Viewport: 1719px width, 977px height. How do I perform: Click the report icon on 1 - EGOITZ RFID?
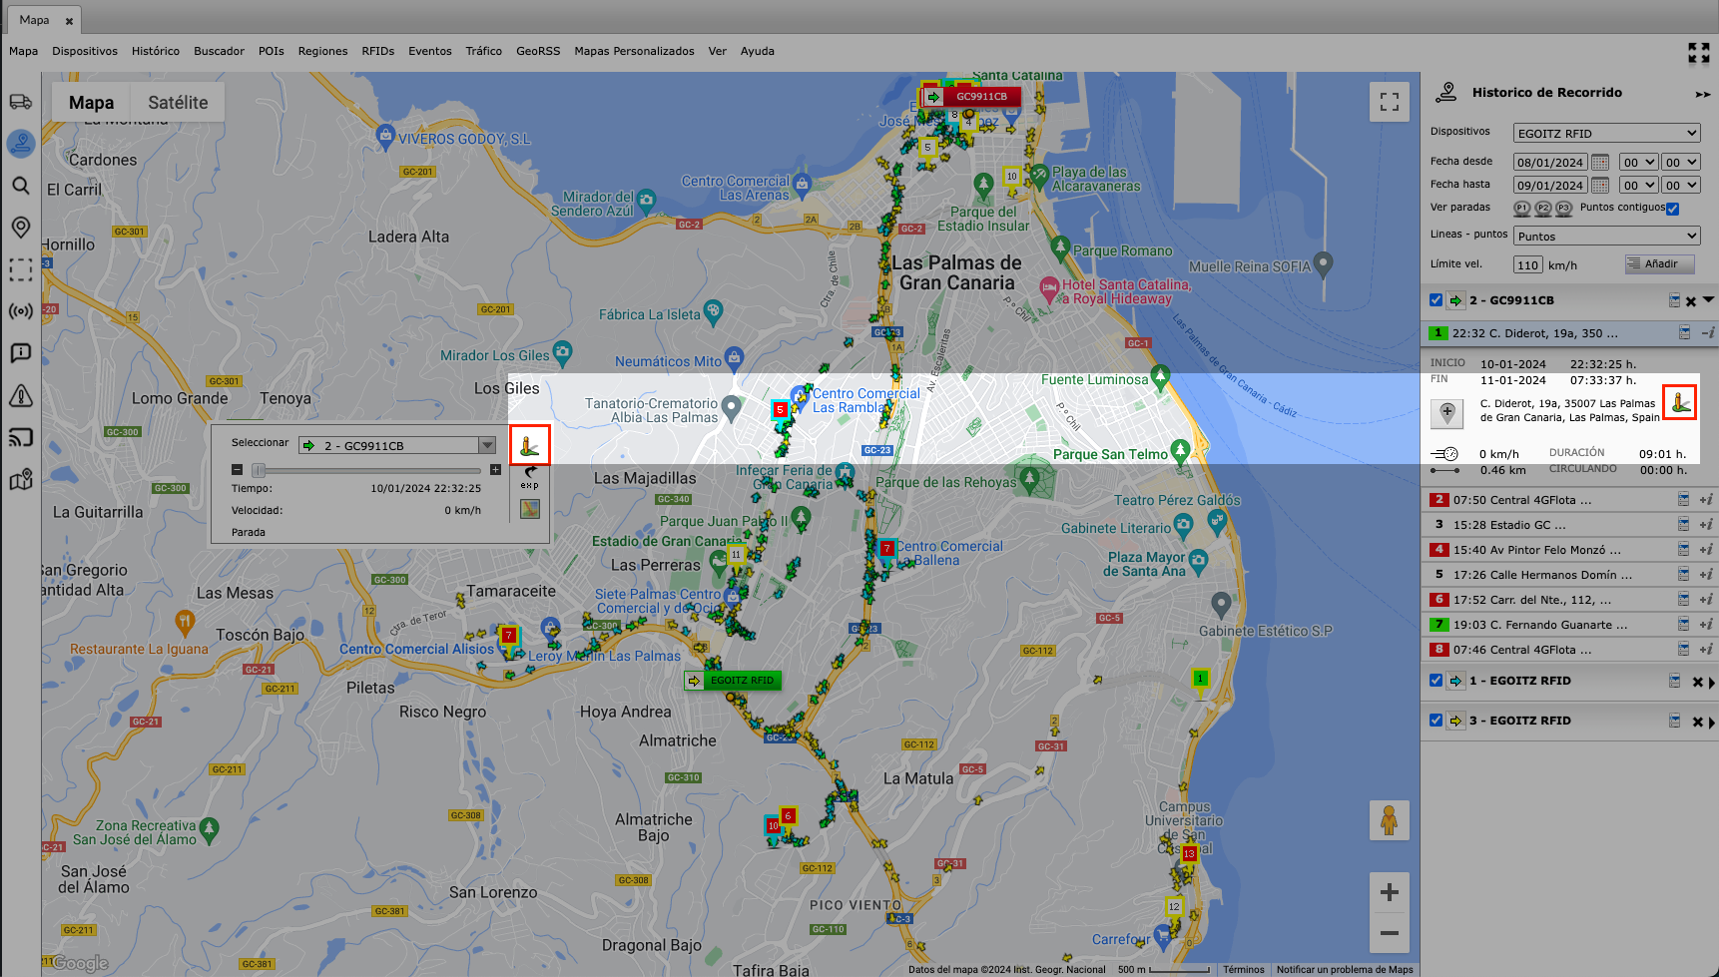(1674, 681)
